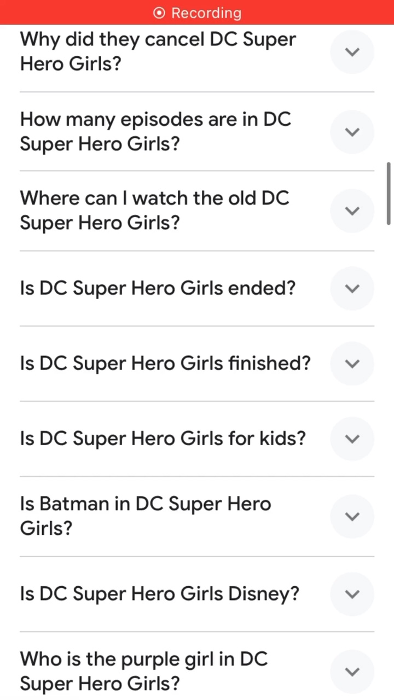394x700 pixels.
Task: Click the red Recording status bar
Action: pos(197,13)
